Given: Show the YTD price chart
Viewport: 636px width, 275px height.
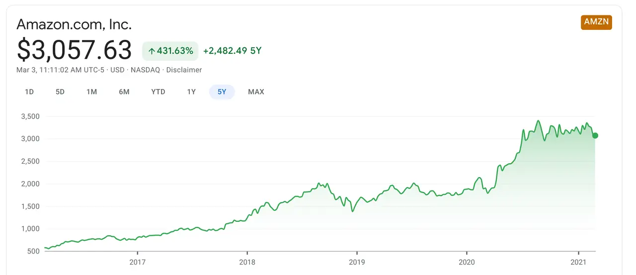Looking at the screenshot, I should point(158,92).
